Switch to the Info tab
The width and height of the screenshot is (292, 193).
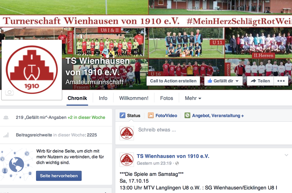103,98
